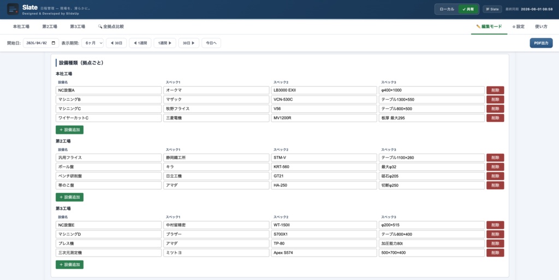Viewport: 559px width, 280px height.
Task: Delete the 帯のこ盤 row
Action: (x=495, y=185)
